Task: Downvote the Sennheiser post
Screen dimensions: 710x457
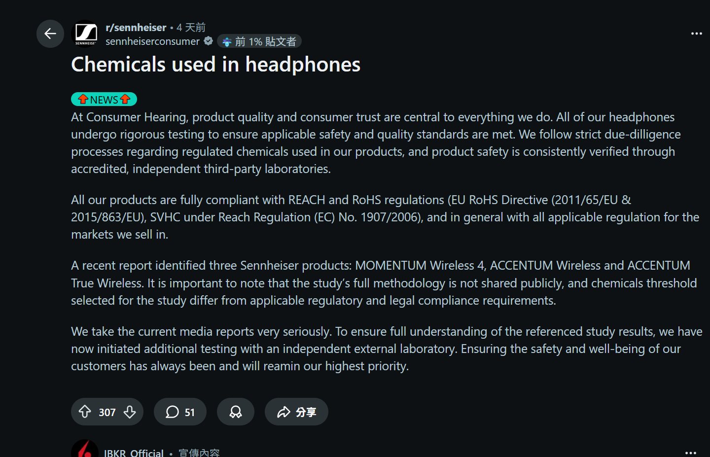Action: 130,412
